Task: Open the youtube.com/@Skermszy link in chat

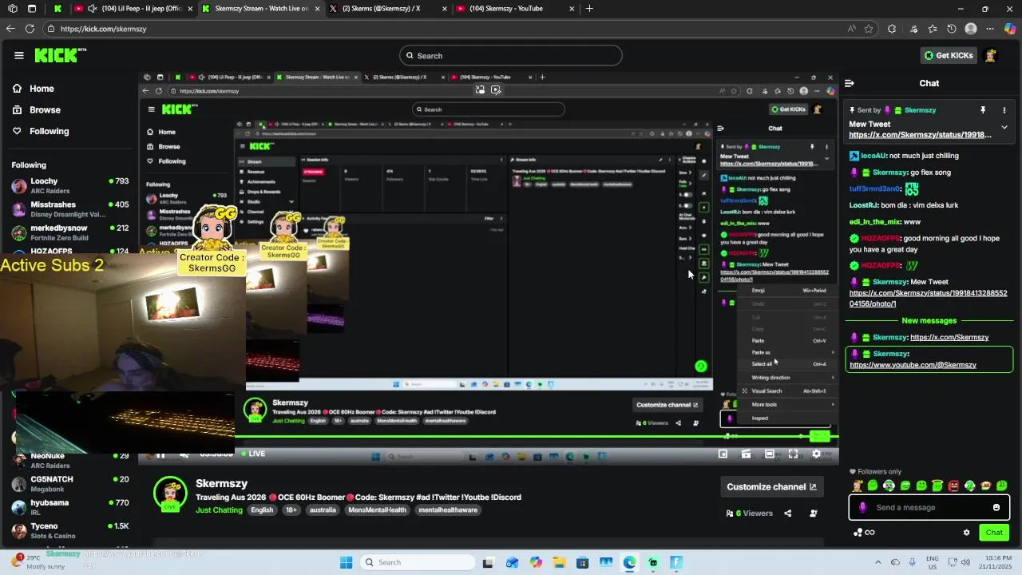Action: (x=913, y=365)
